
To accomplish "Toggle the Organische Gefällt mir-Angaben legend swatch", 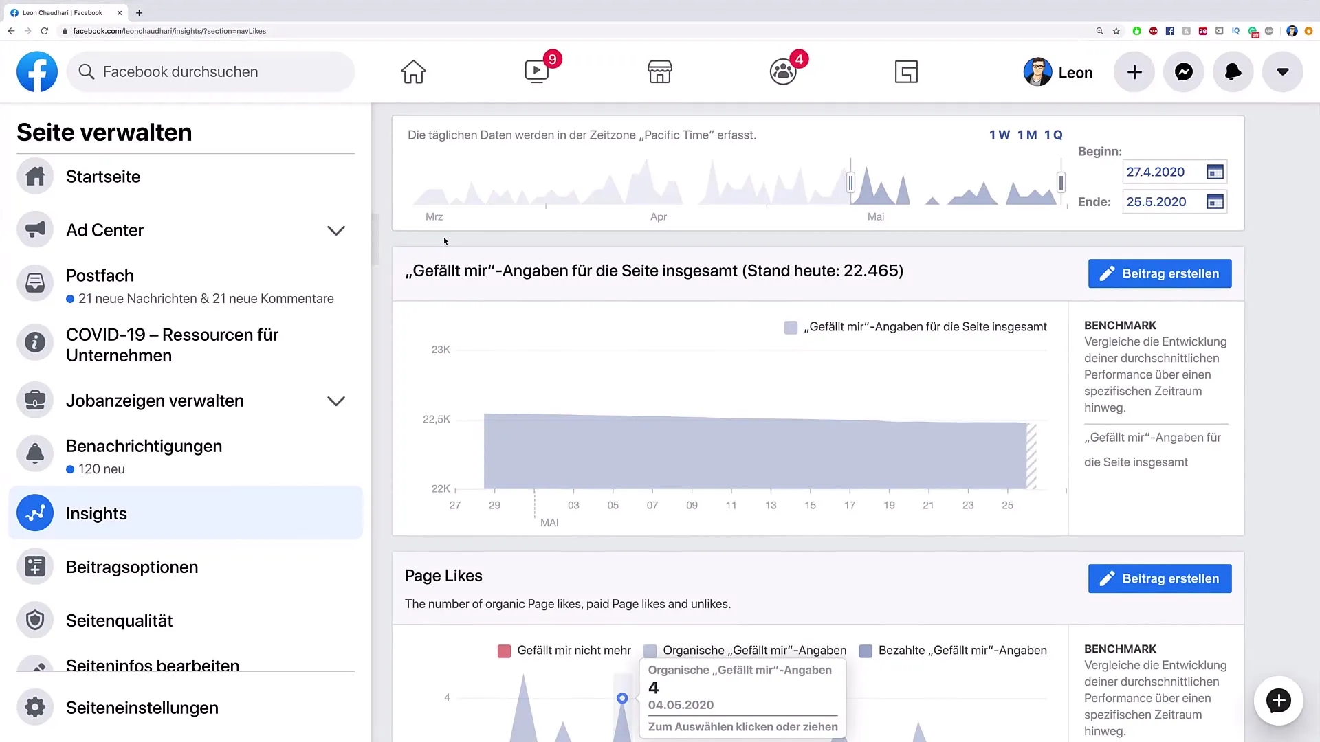I will [650, 651].
